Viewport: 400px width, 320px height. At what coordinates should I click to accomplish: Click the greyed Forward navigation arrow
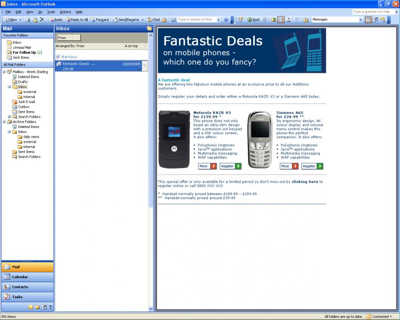tap(264, 20)
